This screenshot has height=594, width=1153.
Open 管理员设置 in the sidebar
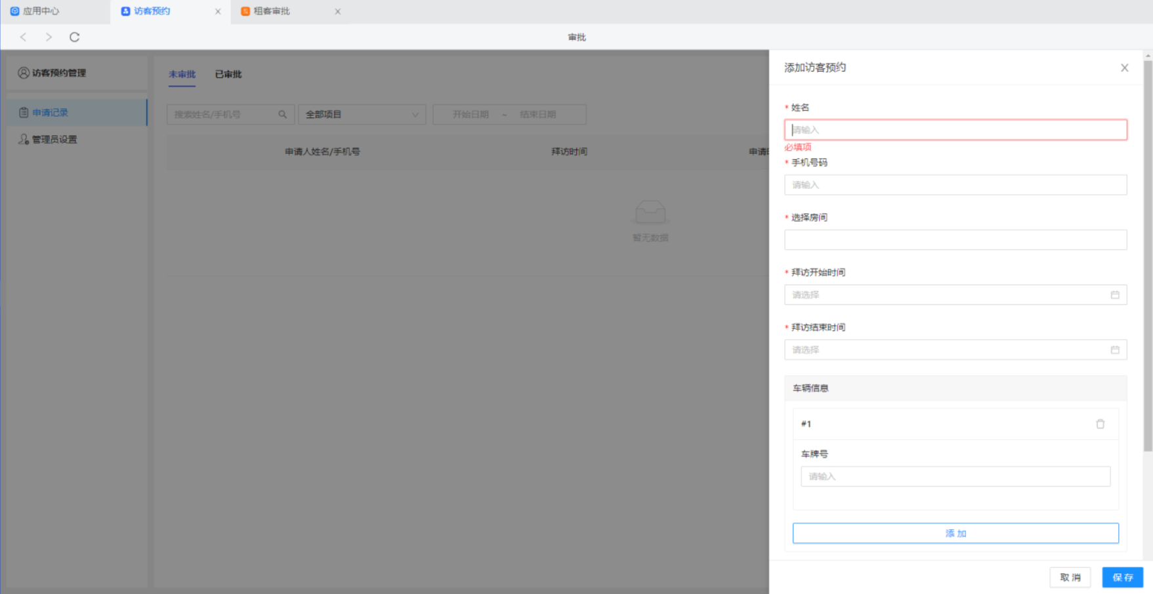tap(54, 140)
